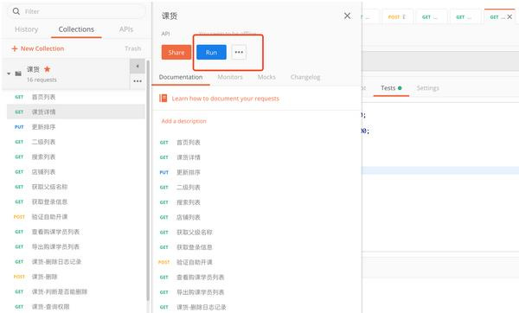
Task: Open 查看购课学员列表 in the documentation list
Action: [201, 278]
